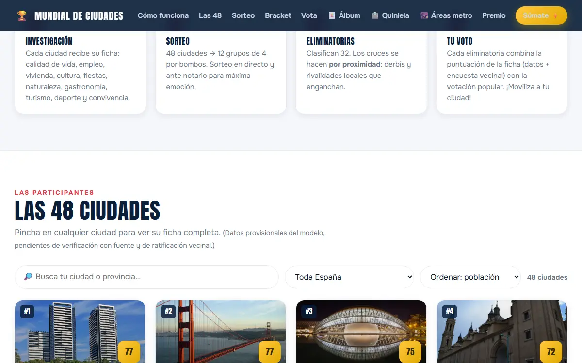Open the Premio link
This screenshot has width=582, height=363.
(x=494, y=15)
